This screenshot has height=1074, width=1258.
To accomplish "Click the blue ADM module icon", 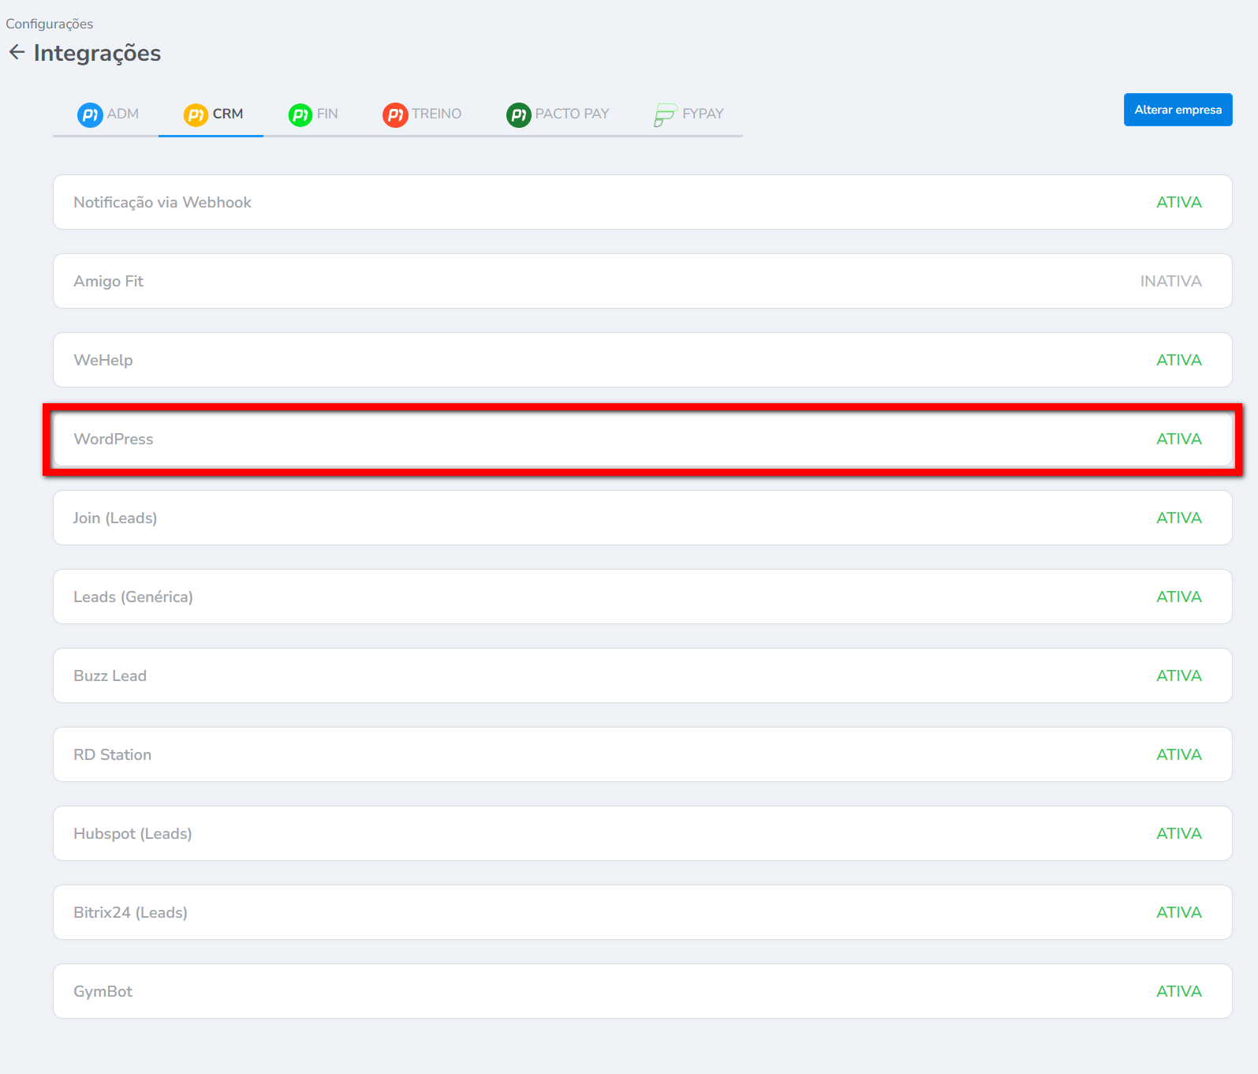I will pyautogui.click(x=90, y=114).
